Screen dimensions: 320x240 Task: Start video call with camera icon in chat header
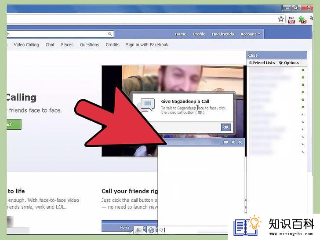pos(226,142)
